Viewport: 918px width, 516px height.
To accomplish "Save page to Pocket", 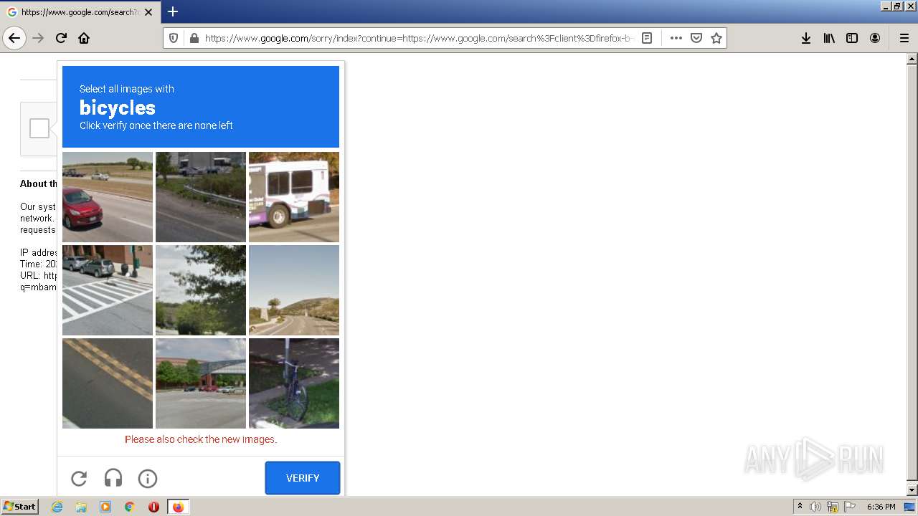I will [x=696, y=38].
